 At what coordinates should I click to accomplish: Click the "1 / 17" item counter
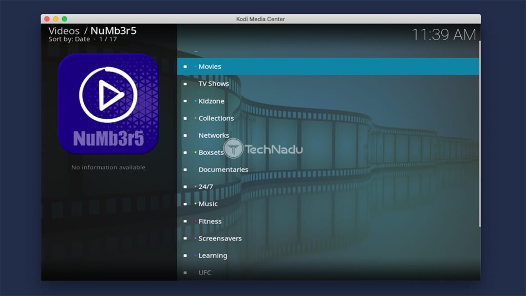coord(108,39)
